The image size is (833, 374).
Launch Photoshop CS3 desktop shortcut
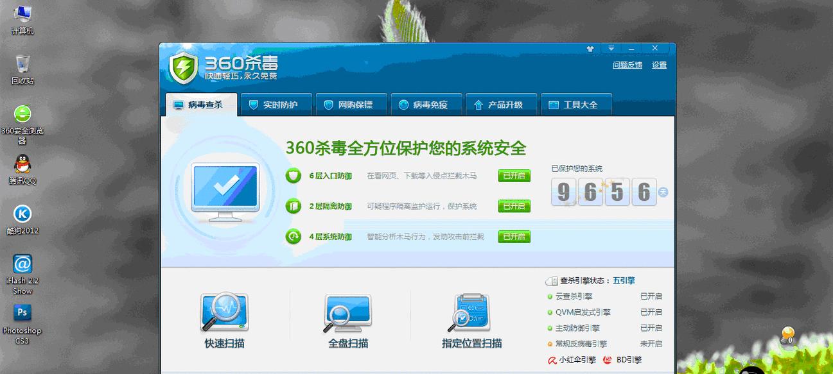(x=22, y=324)
